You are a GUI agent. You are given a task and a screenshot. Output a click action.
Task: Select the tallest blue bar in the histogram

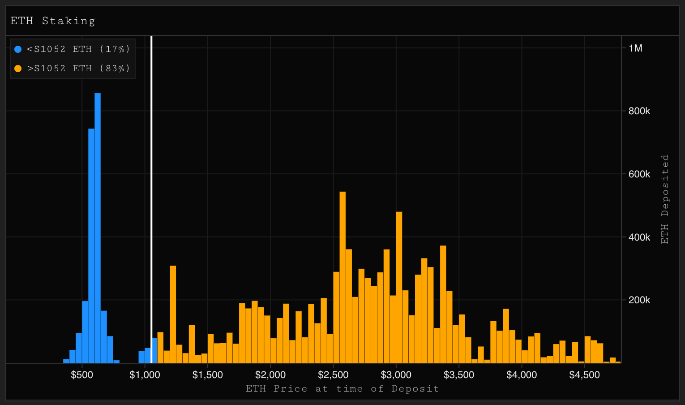[x=98, y=228]
